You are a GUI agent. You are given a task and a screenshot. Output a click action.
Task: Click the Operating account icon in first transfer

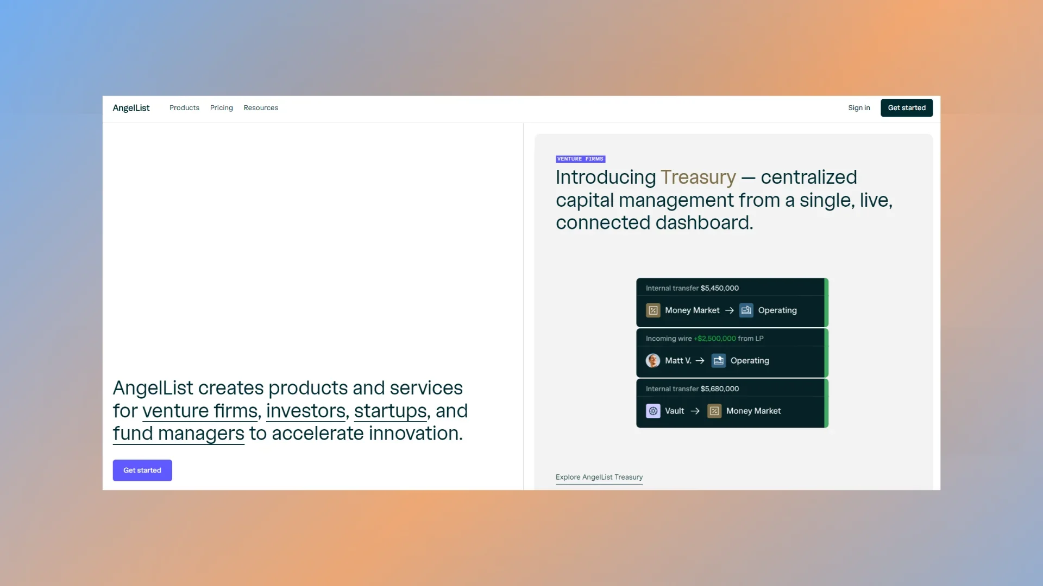[x=746, y=310]
